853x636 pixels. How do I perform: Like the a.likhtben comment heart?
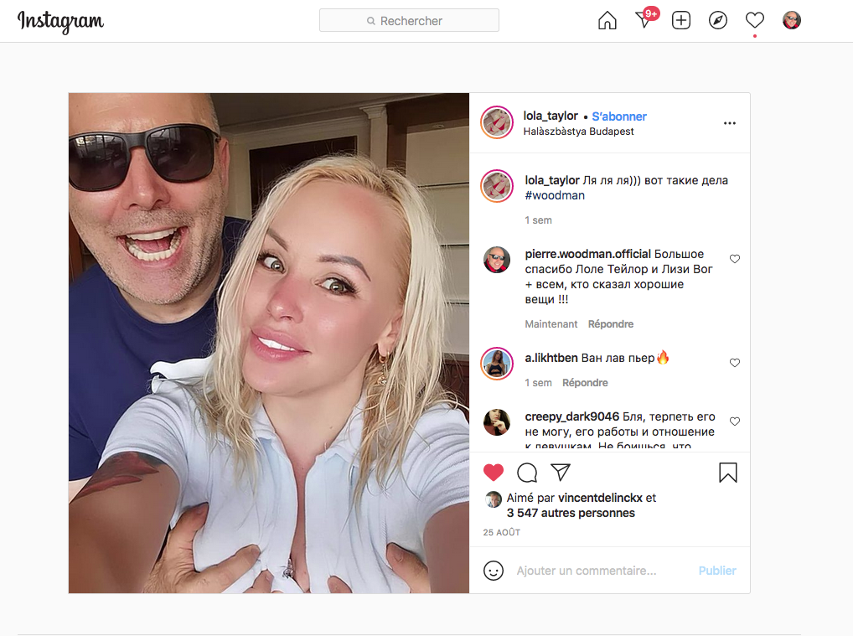[735, 363]
